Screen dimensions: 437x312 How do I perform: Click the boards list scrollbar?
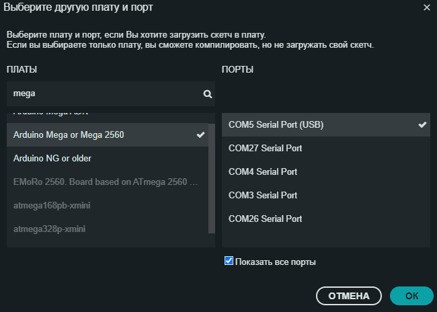[212, 175]
